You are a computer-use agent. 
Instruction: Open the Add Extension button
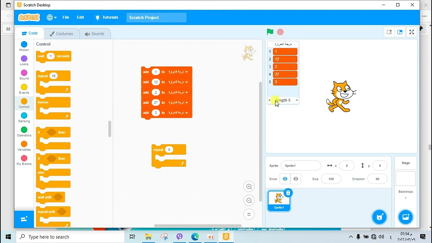tap(24, 219)
